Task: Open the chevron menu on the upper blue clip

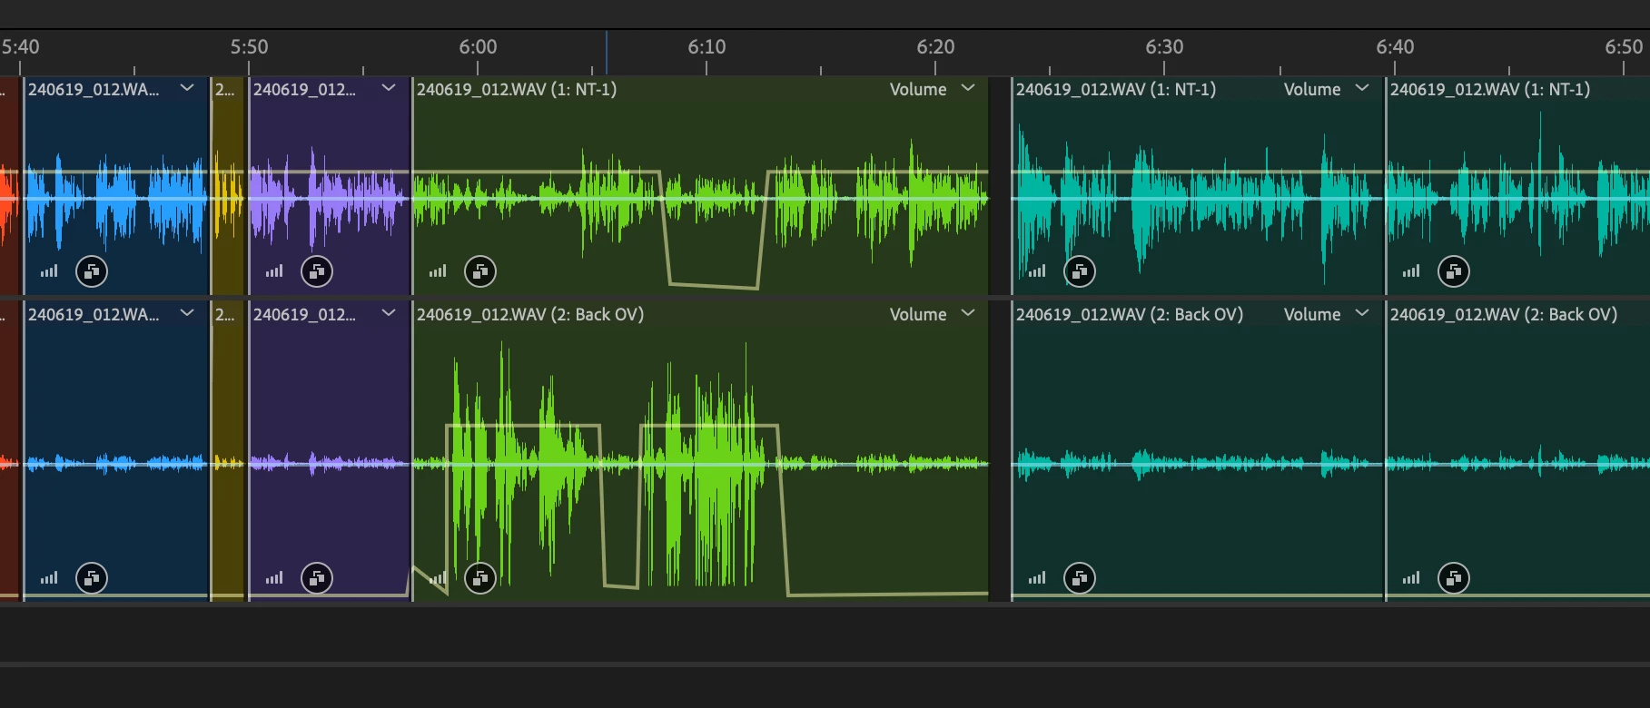Action: (x=187, y=88)
